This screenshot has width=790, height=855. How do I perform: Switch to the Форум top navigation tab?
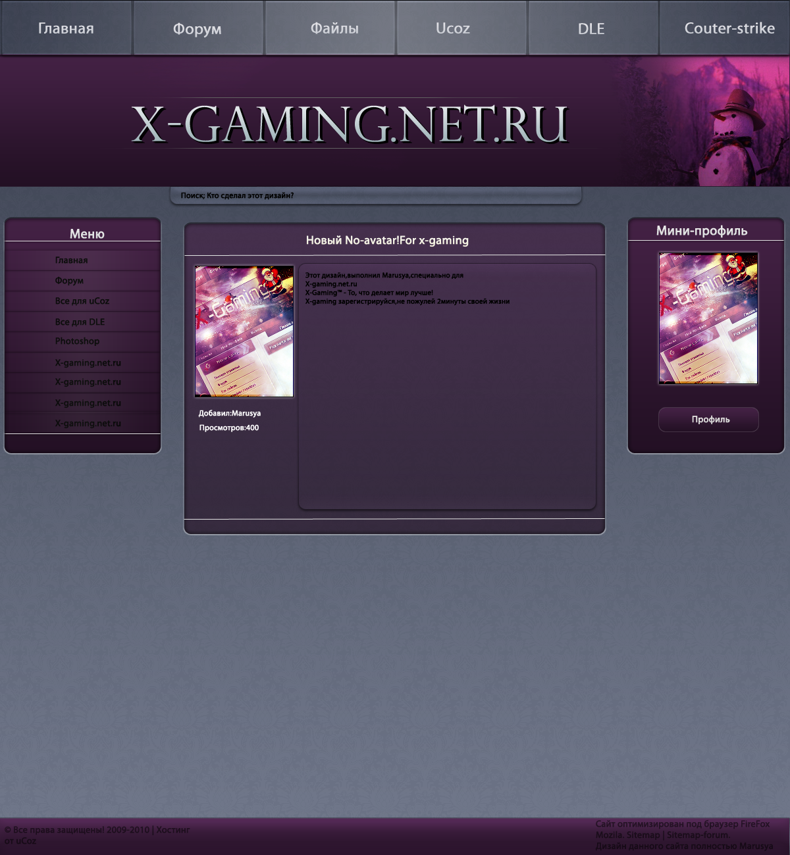pos(197,28)
